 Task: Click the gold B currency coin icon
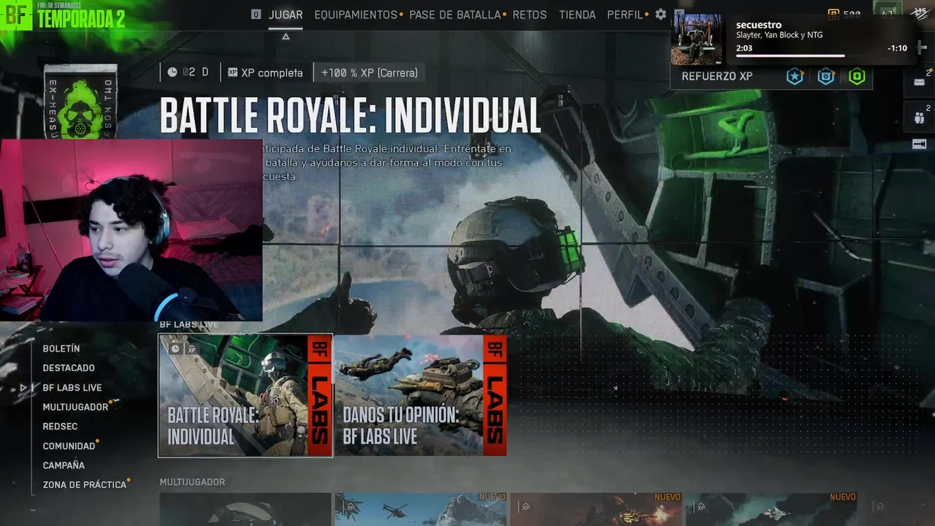[834, 14]
